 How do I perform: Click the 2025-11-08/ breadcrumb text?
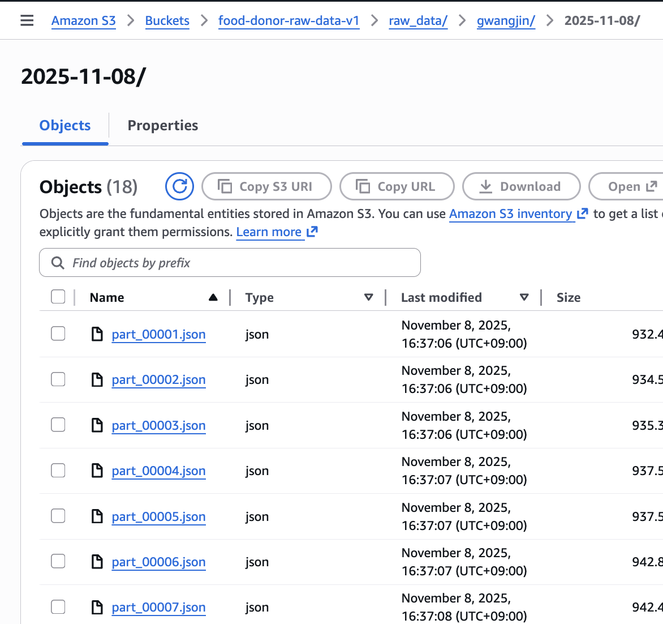pyautogui.click(x=602, y=21)
